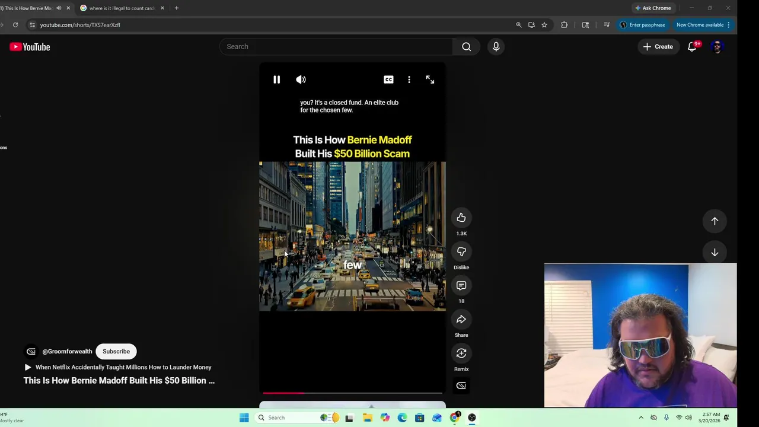Show hidden system tray icons
Image resolution: width=759 pixels, height=427 pixels.
[x=641, y=418]
